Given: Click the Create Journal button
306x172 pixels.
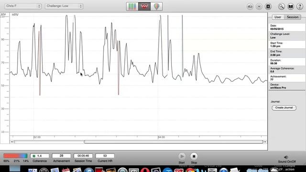Looking at the screenshot, I should (284, 107).
